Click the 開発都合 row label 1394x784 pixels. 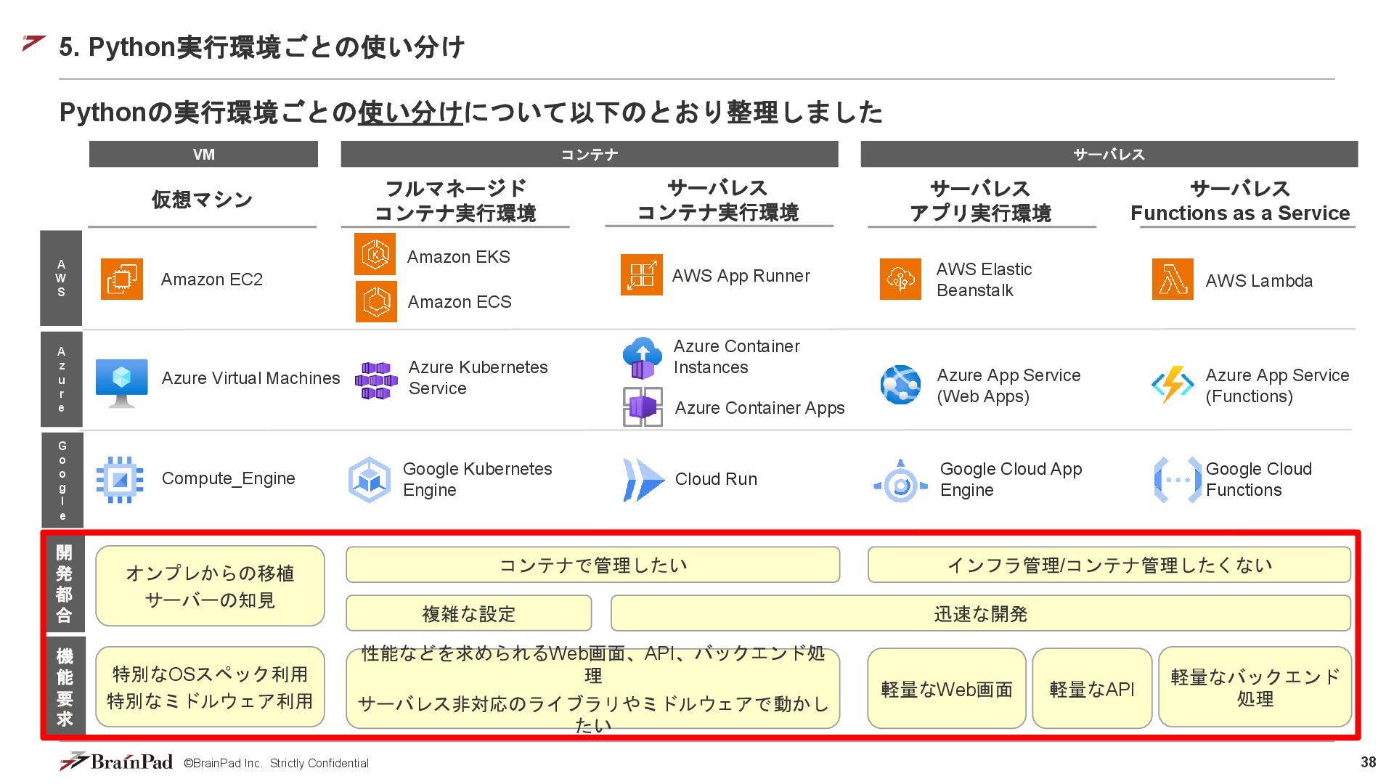(x=65, y=584)
